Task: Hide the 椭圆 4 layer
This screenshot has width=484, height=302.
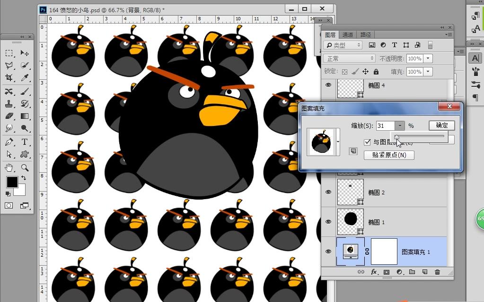Action: tap(328, 84)
